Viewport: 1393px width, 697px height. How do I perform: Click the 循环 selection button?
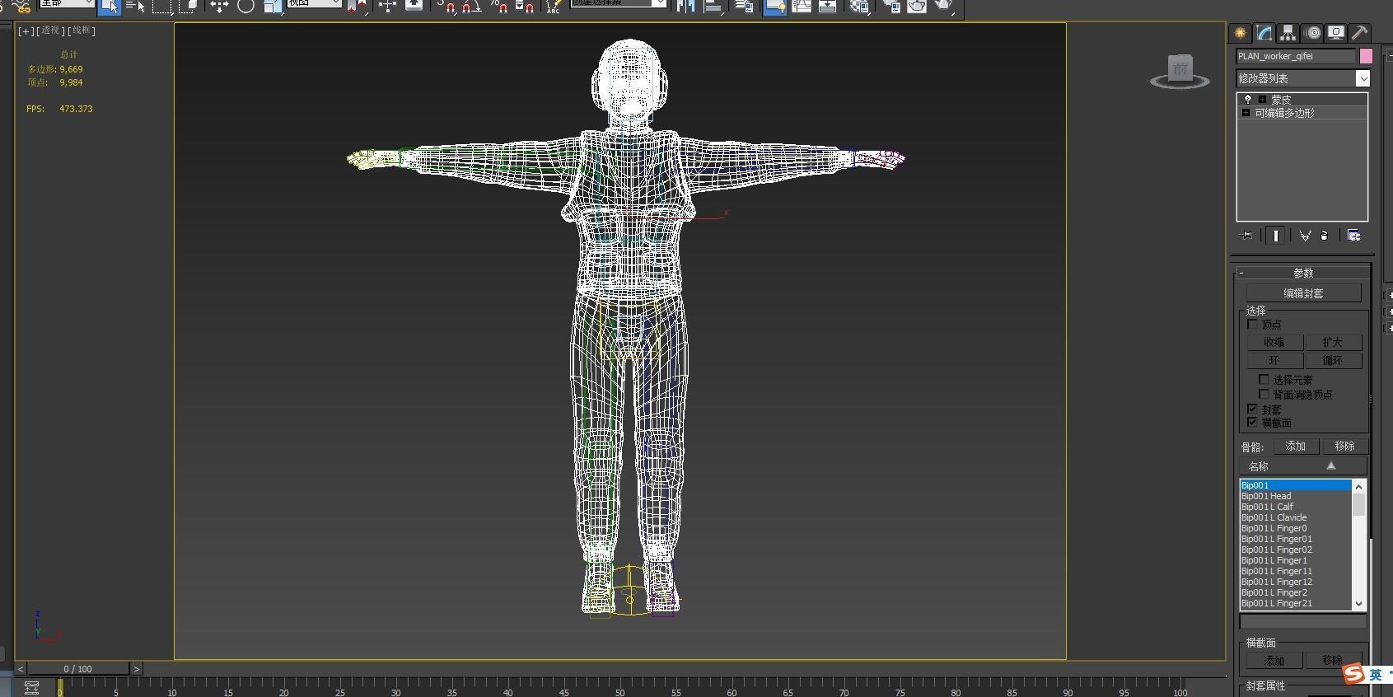[x=1333, y=361]
